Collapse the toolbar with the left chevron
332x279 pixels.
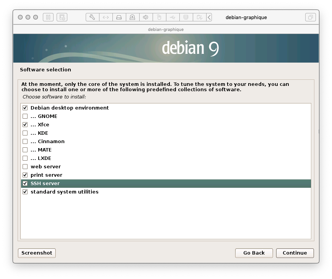209,17
